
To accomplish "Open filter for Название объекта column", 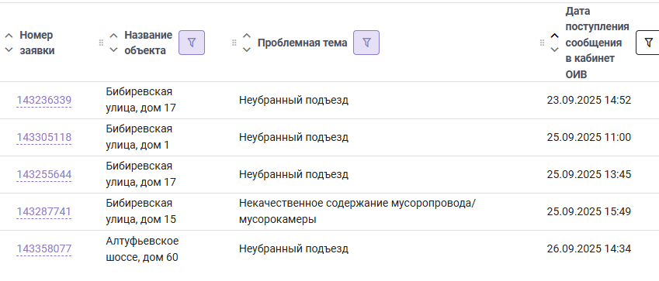I will tap(192, 43).
